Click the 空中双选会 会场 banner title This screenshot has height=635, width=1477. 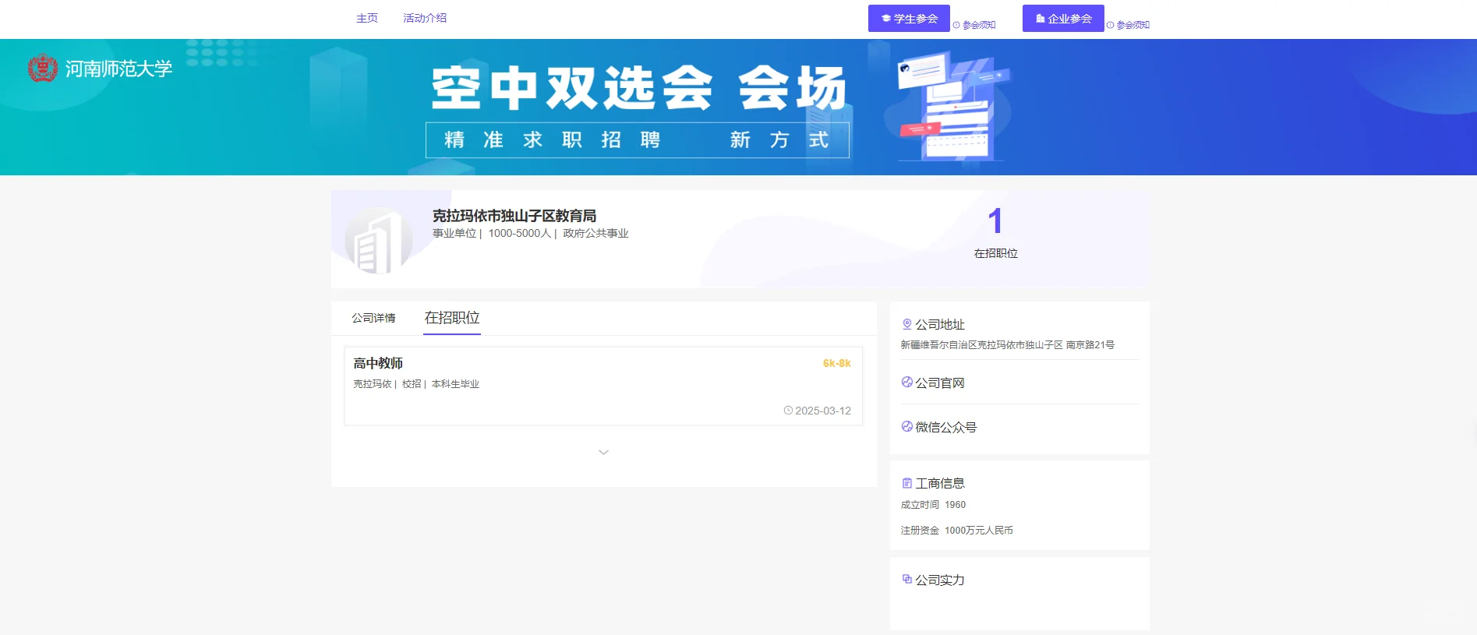pos(638,88)
